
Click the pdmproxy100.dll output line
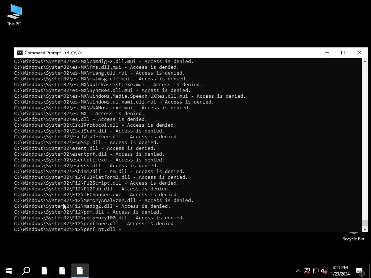[99, 218]
